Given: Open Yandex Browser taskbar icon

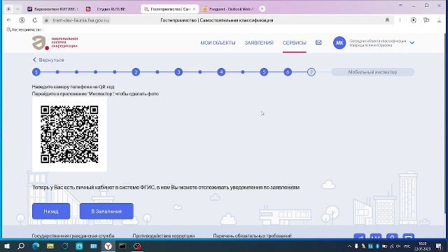Looking at the screenshot, I should point(108,246).
